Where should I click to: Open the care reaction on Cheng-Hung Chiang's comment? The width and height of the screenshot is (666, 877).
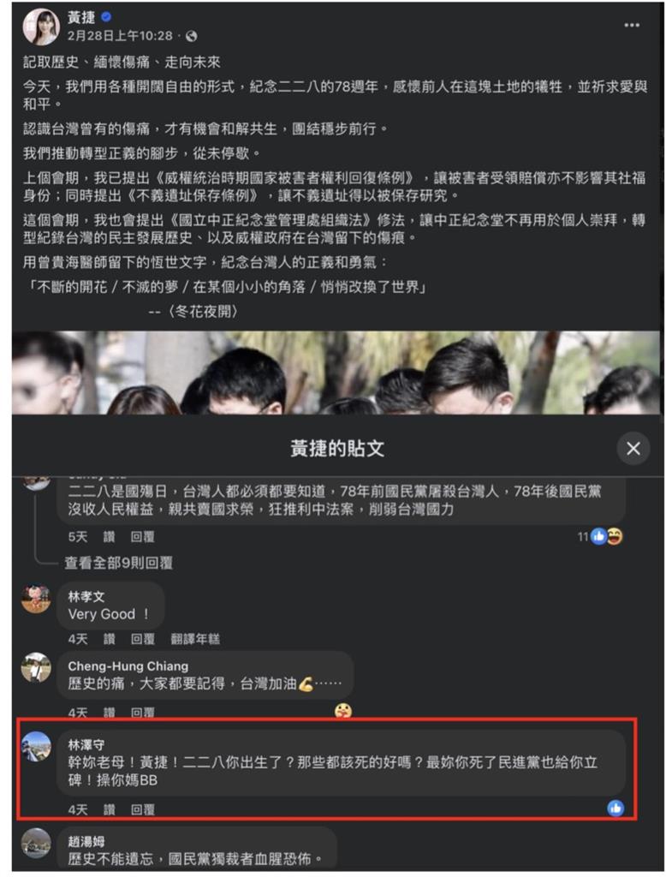(x=342, y=711)
